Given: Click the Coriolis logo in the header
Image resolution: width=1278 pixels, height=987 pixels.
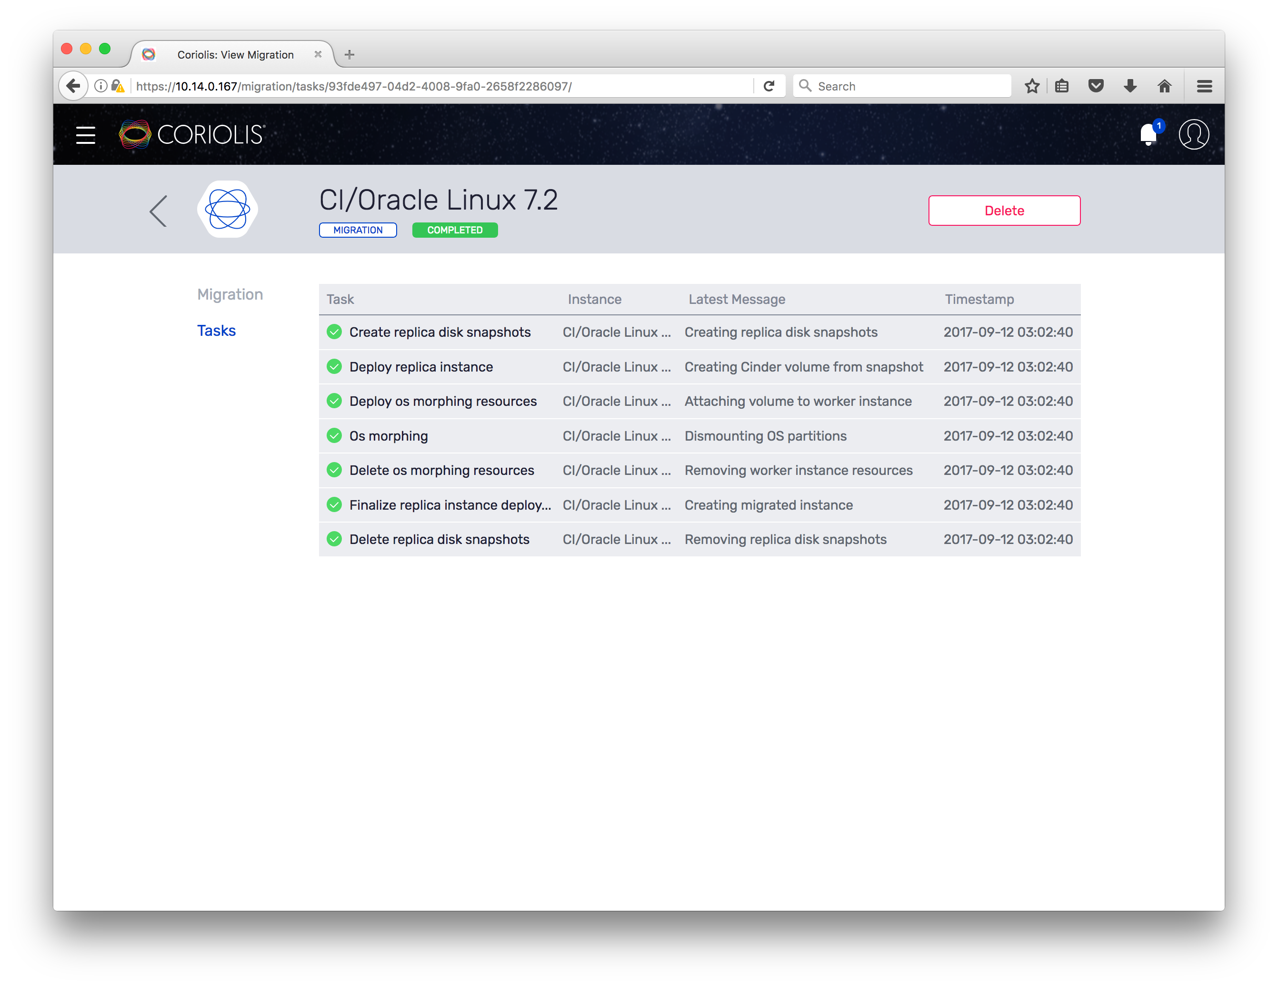Looking at the screenshot, I should (192, 135).
